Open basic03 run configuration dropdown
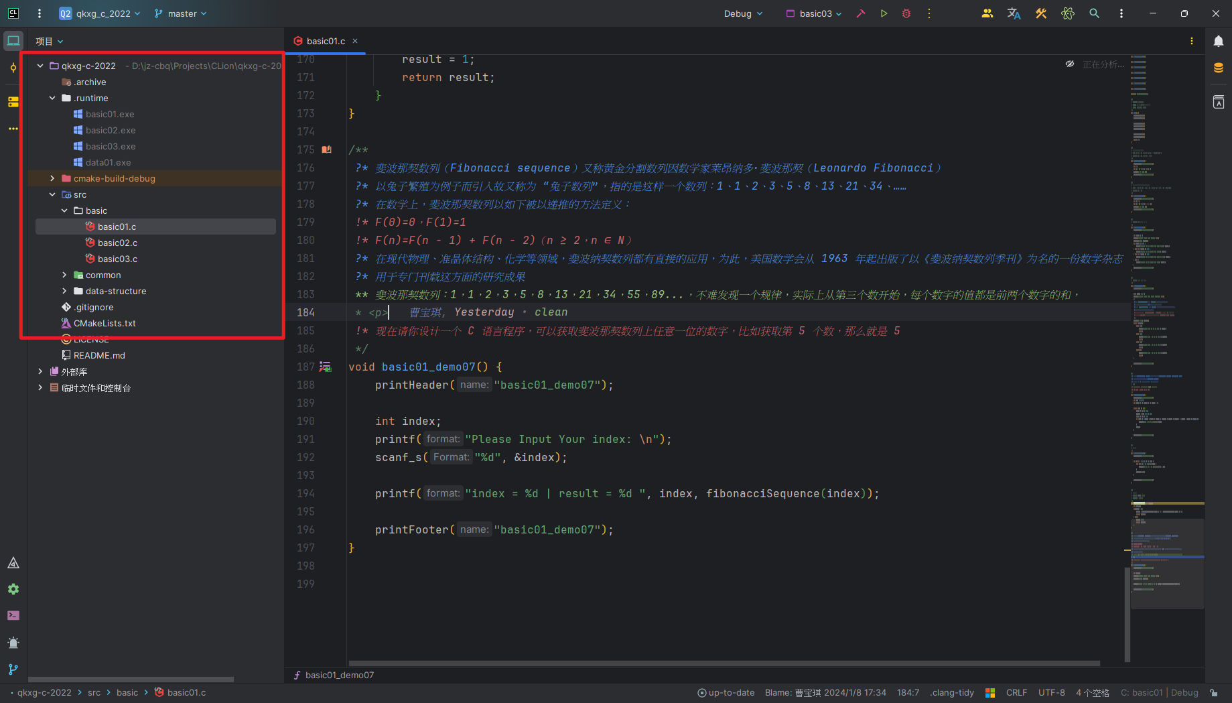This screenshot has height=703, width=1232. [814, 13]
